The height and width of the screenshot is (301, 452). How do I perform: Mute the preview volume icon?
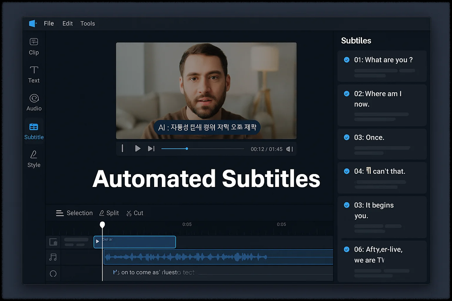coord(290,149)
